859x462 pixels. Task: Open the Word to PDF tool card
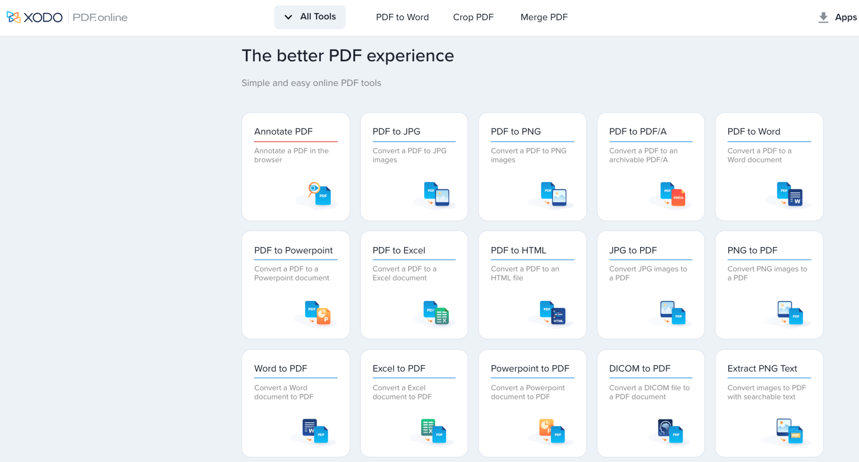tap(295, 403)
